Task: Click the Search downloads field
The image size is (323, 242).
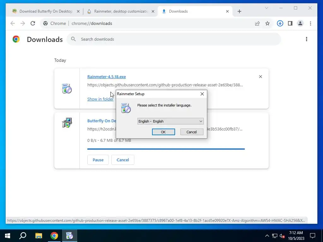Action: (x=173, y=39)
